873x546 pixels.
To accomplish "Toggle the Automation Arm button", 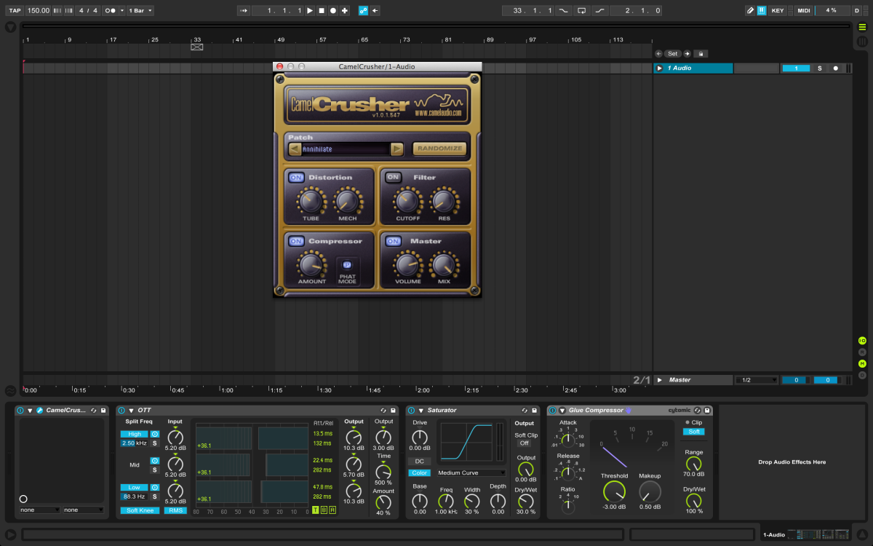I will (x=363, y=11).
